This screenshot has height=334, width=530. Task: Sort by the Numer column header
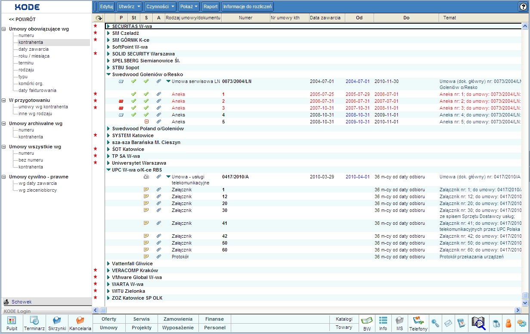coord(245,18)
